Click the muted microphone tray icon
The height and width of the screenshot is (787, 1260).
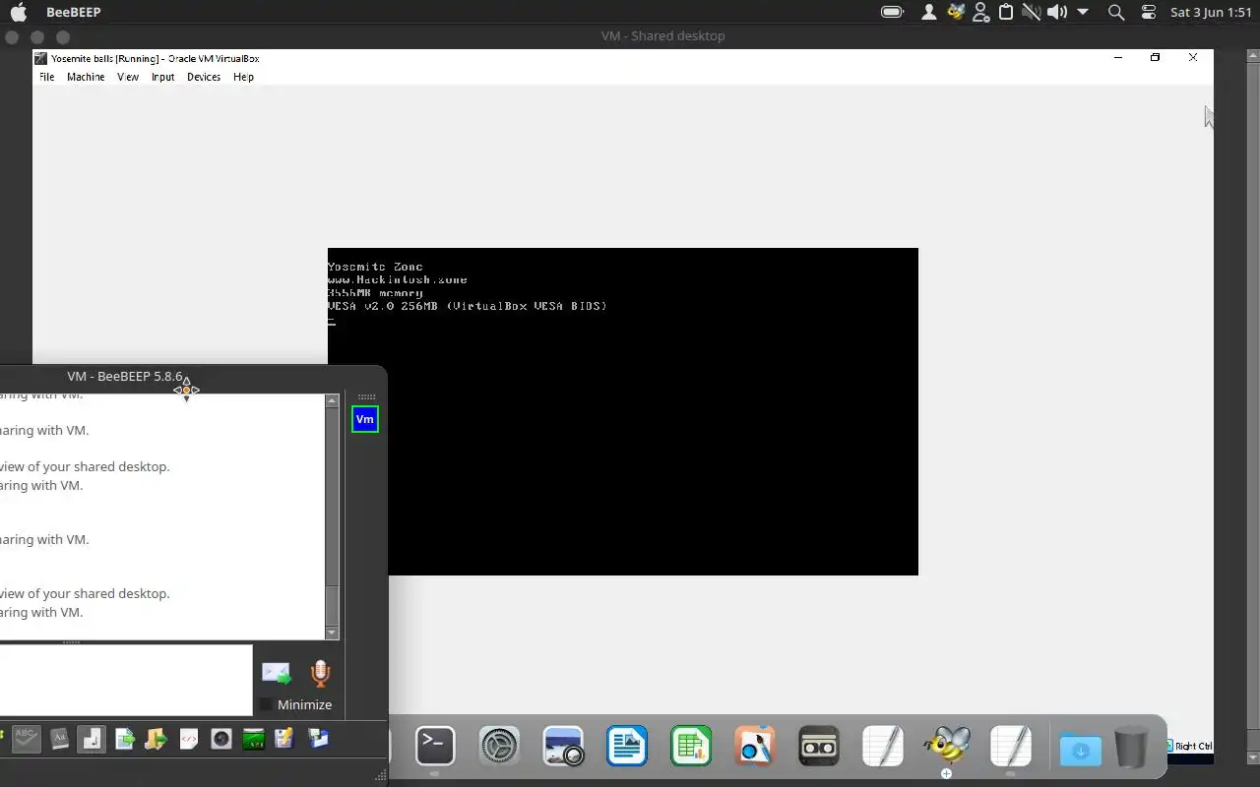click(x=1031, y=12)
